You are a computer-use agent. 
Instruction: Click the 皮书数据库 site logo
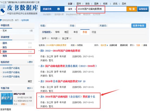[19, 9]
